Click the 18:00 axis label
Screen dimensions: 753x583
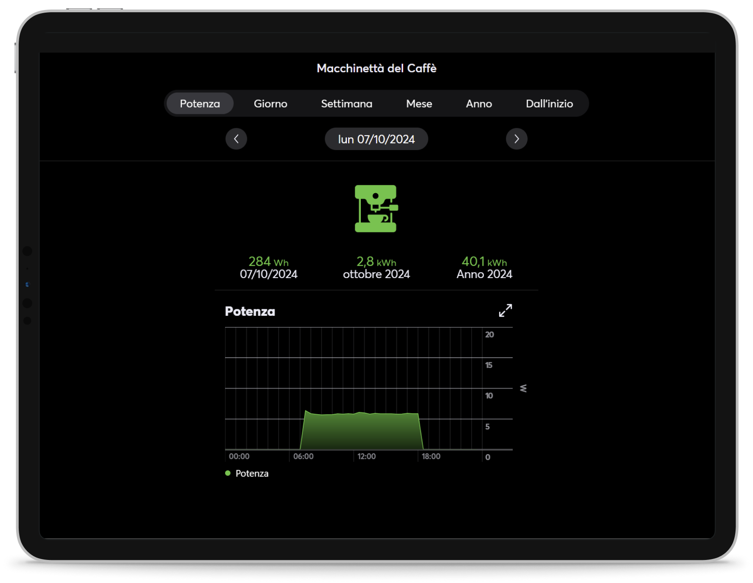tap(431, 456)
